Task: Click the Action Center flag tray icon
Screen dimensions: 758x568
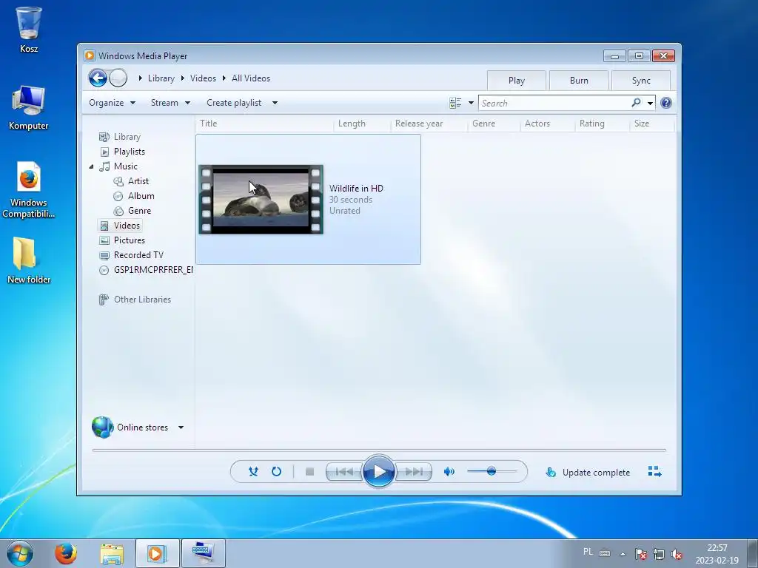Action: point(640,554)
